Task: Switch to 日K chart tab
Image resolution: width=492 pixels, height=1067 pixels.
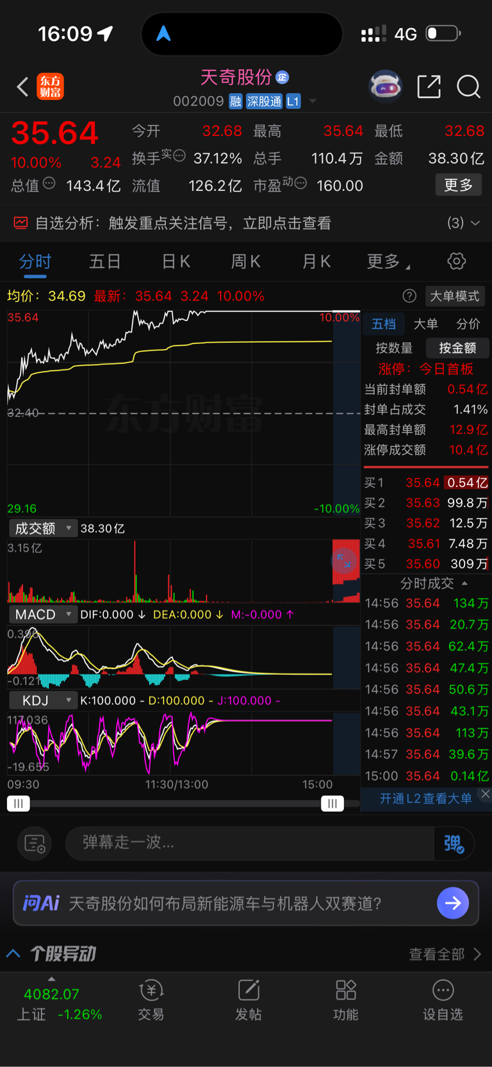Action: coord(176,261)
